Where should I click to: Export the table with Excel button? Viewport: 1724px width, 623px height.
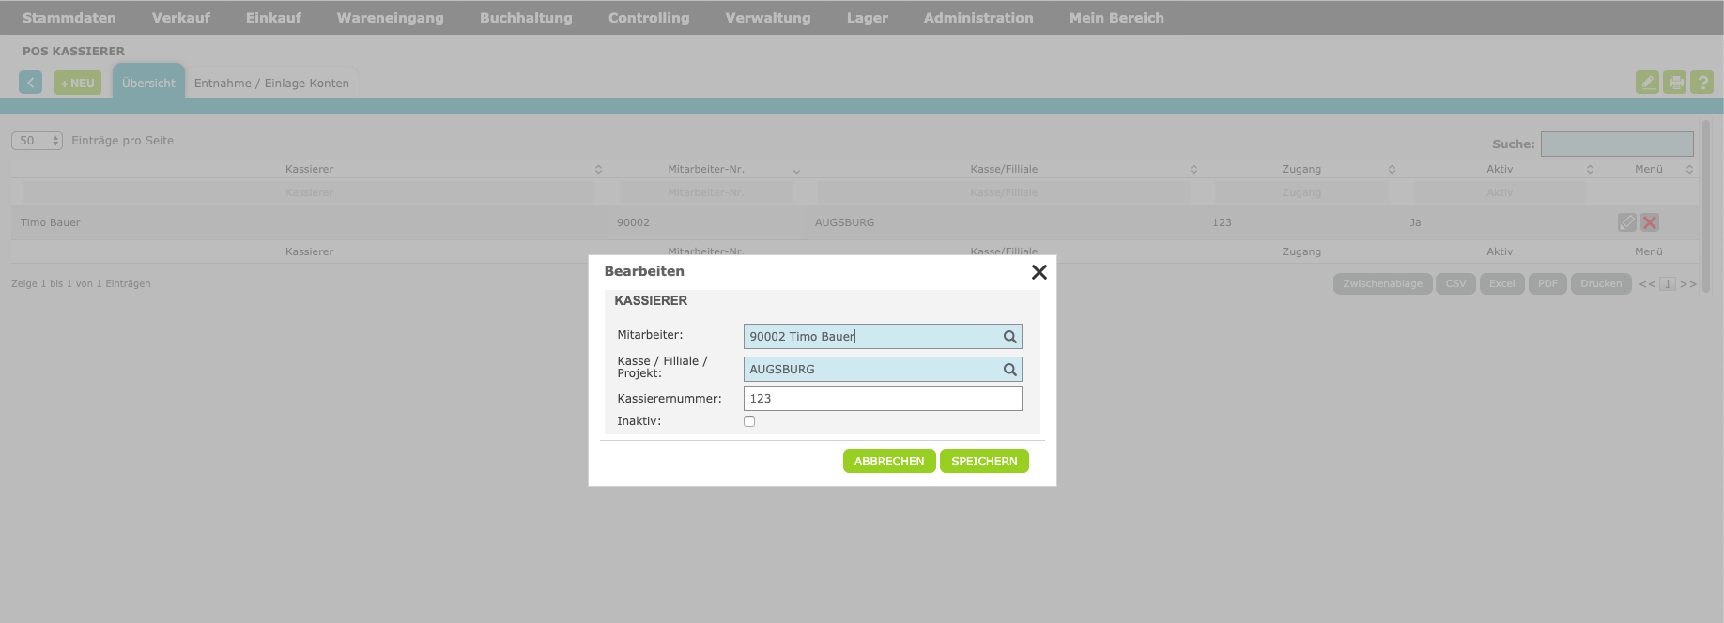(x=1501, y=283)
